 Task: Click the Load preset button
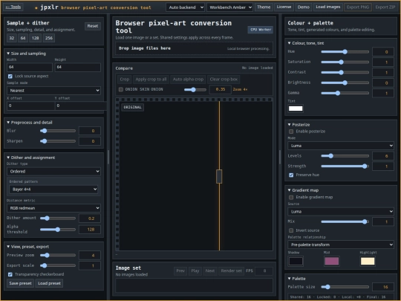pos(49,283)
